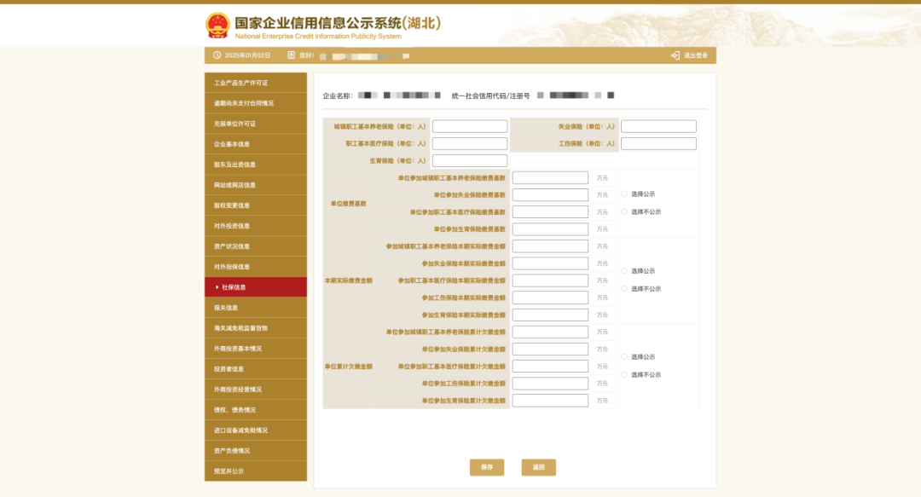This screenshot has height=497, width=921.
Task: Focus the 工伤保险 (单位:人) input
Action: 658,143
